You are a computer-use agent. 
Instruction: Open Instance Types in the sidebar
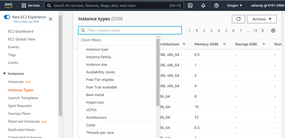tap(21, 90)
